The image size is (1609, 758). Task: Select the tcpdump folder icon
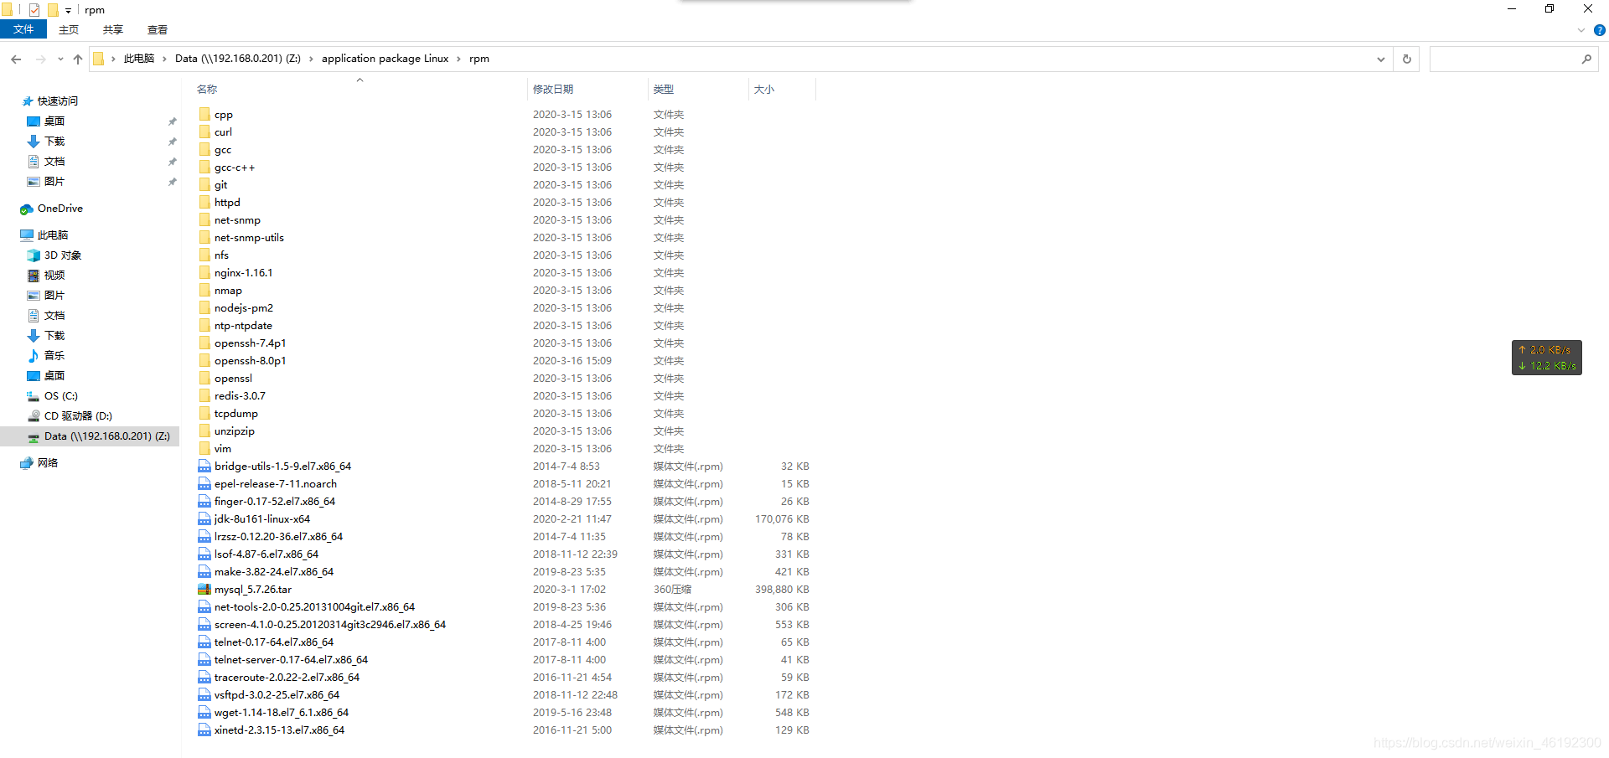pos(204,413)
